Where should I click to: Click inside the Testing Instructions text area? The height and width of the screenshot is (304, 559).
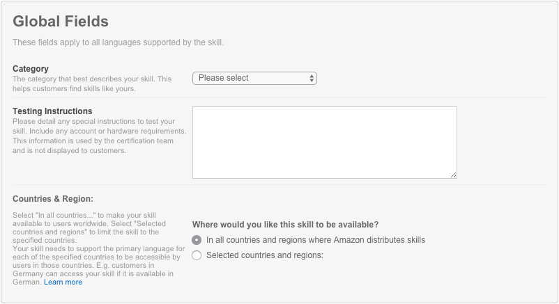324,142
